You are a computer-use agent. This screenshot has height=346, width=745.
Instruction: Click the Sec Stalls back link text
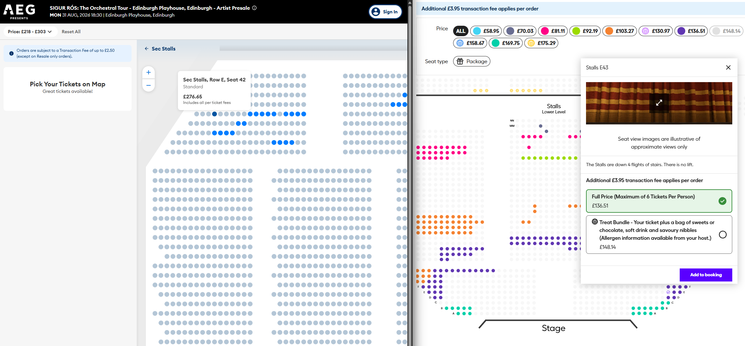click(x=164, y=49)
